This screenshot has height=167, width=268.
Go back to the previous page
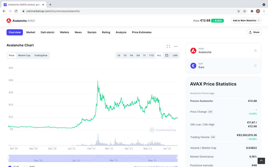tap(4, 11)
